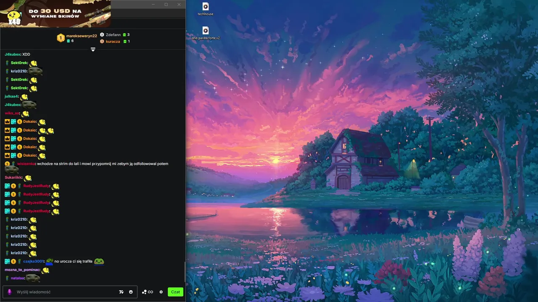The height and width of the screenshot is (302, 538).
Task: Click the turtle emote before 'no urocza'
Action: (50, 261)
